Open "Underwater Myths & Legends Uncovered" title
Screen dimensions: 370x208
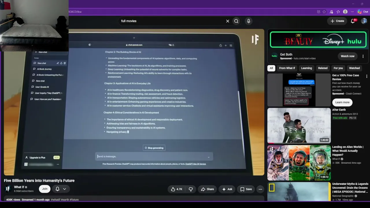[350, 188]
